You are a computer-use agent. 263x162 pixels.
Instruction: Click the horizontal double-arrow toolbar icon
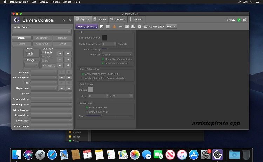tap(120, 27)
